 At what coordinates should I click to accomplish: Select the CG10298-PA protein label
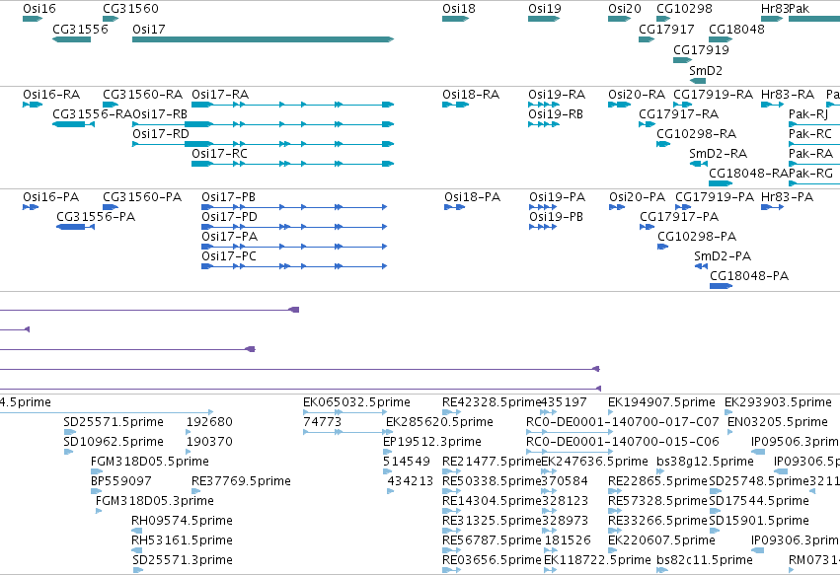[x=697, y=237]
